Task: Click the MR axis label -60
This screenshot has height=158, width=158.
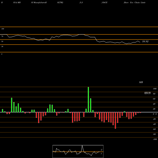Action: 154,129
